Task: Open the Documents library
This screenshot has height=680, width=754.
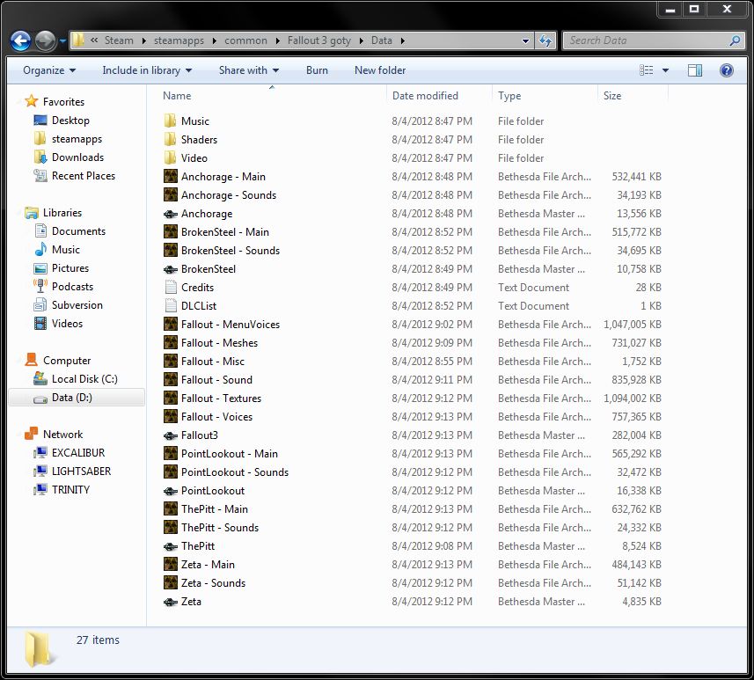Action: 78,231
